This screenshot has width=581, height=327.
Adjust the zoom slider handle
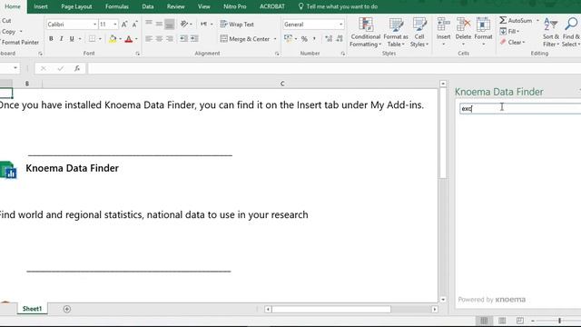(x=559, y=321)
